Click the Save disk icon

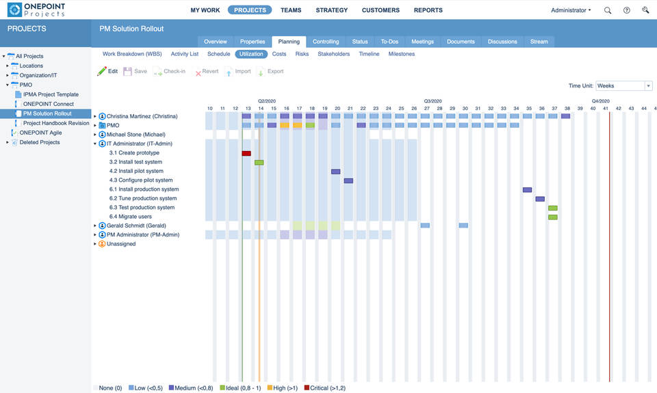click(128, 71)
